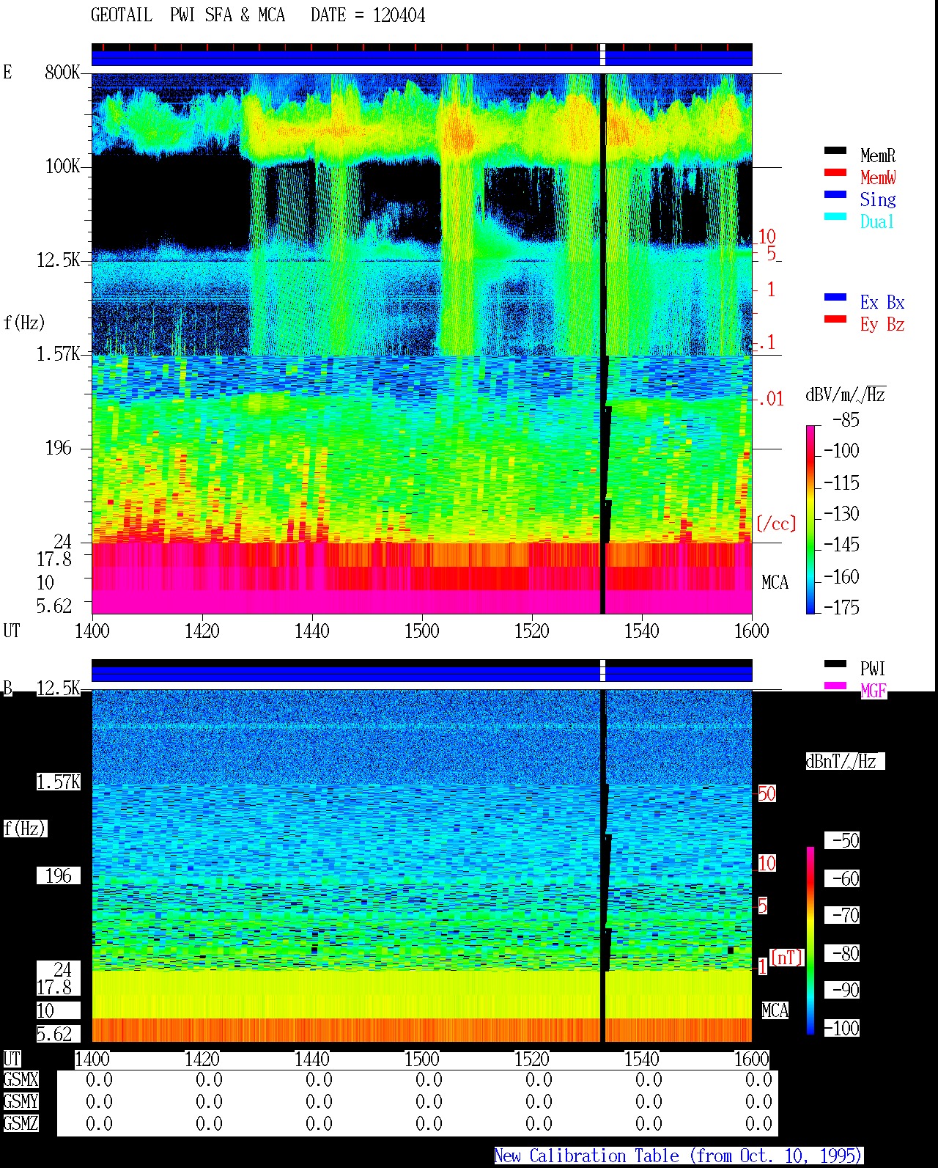Click the white data gap marker in the top status bar
The width and height of the screenshot is (938, 1168).
coord(602,55)
